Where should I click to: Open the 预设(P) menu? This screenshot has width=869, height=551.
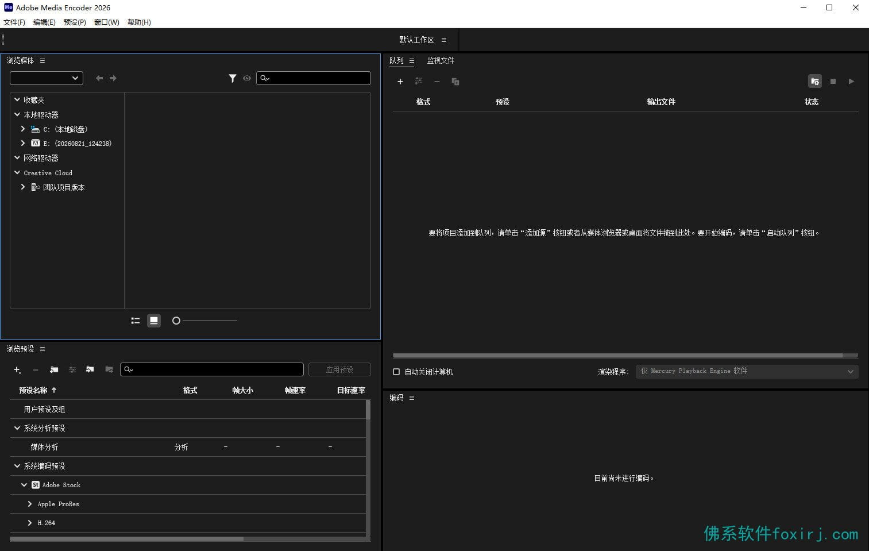click(75, 22)
